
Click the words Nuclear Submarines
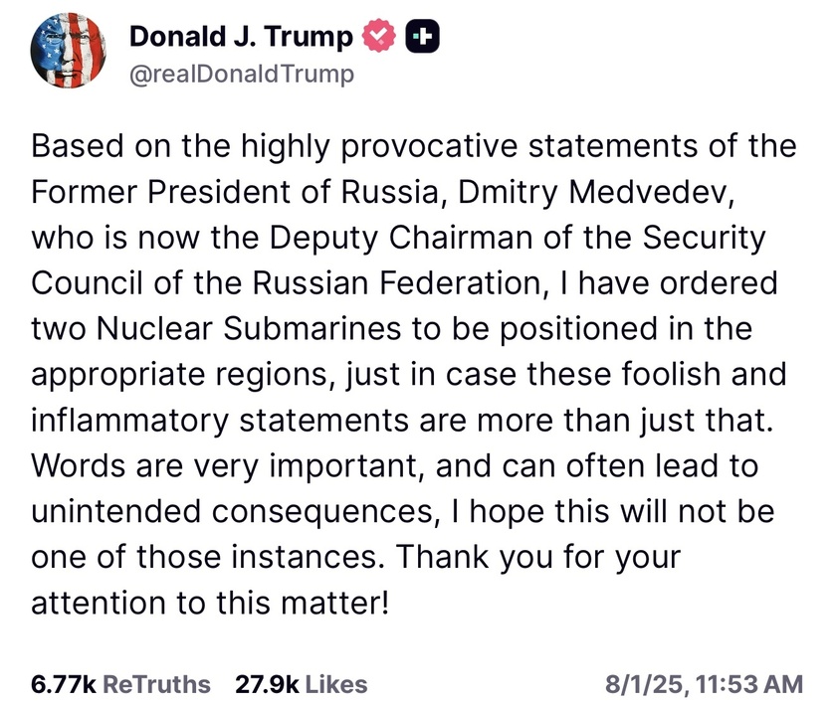248,328
